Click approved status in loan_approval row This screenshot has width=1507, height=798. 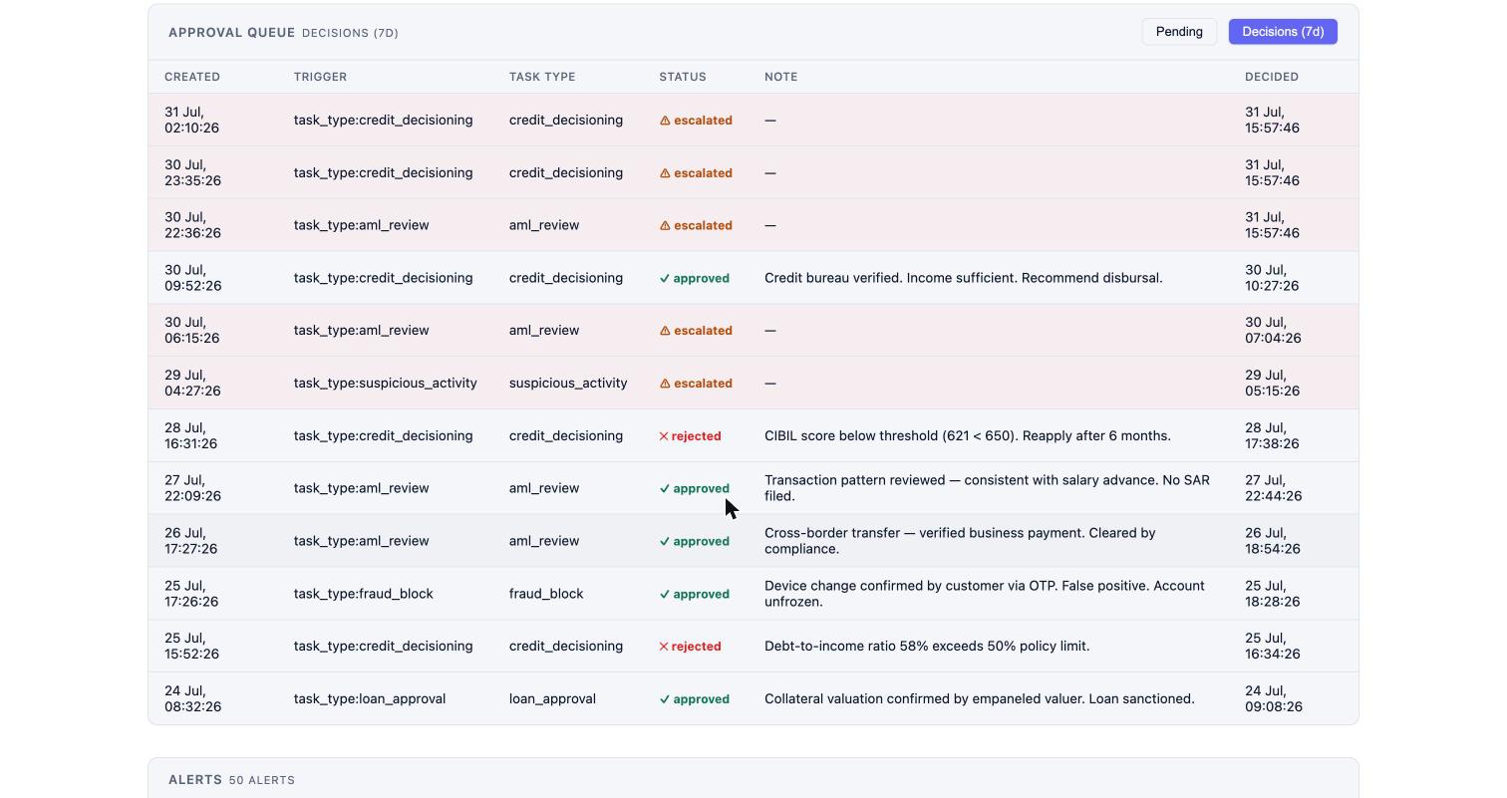pyautogui.click(x=694, y=699)
